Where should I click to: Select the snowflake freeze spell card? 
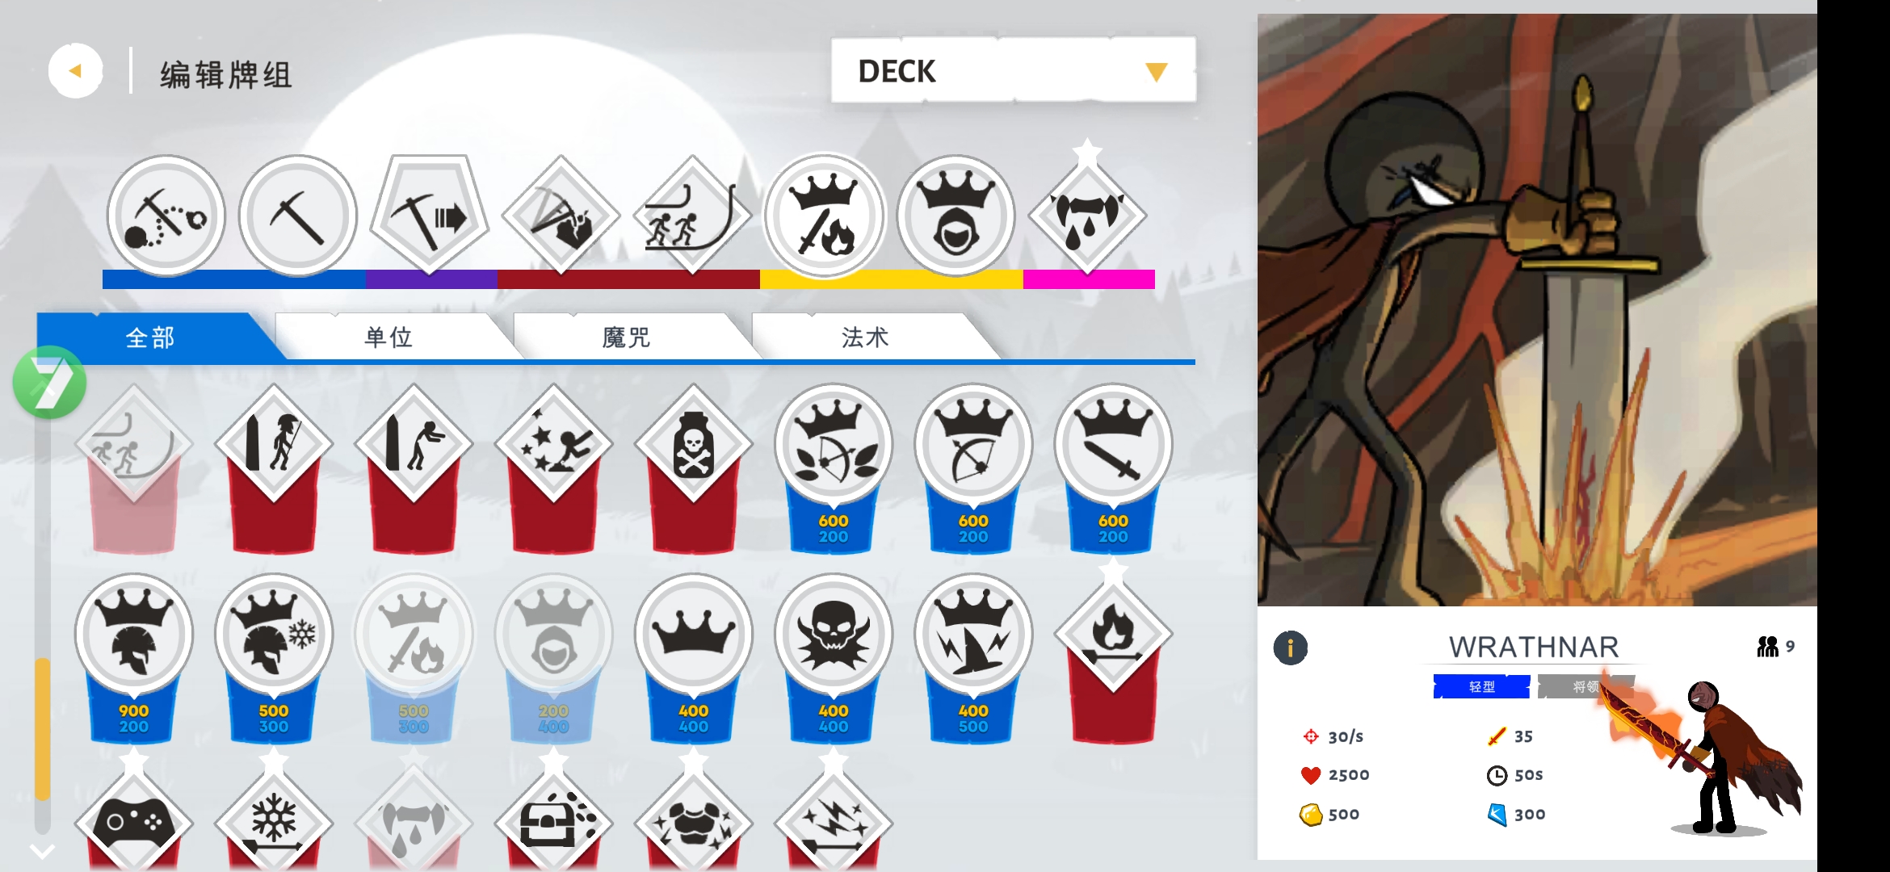click(x=274, y=820)
